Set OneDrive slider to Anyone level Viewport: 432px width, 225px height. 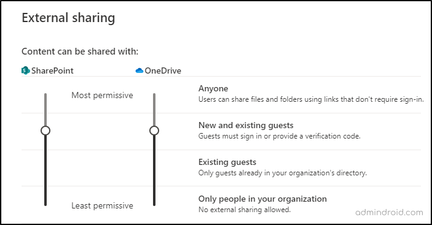[154, 95]
